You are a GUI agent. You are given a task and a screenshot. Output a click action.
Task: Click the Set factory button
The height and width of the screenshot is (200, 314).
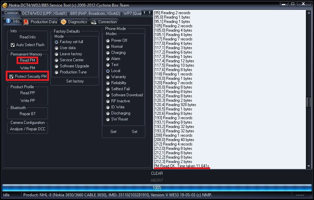[x=75, y=81]
